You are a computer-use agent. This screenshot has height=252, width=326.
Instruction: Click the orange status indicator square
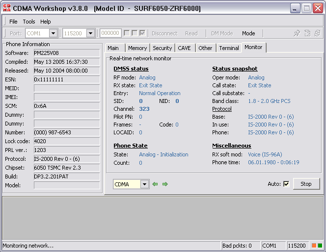[x=314, y=246]
